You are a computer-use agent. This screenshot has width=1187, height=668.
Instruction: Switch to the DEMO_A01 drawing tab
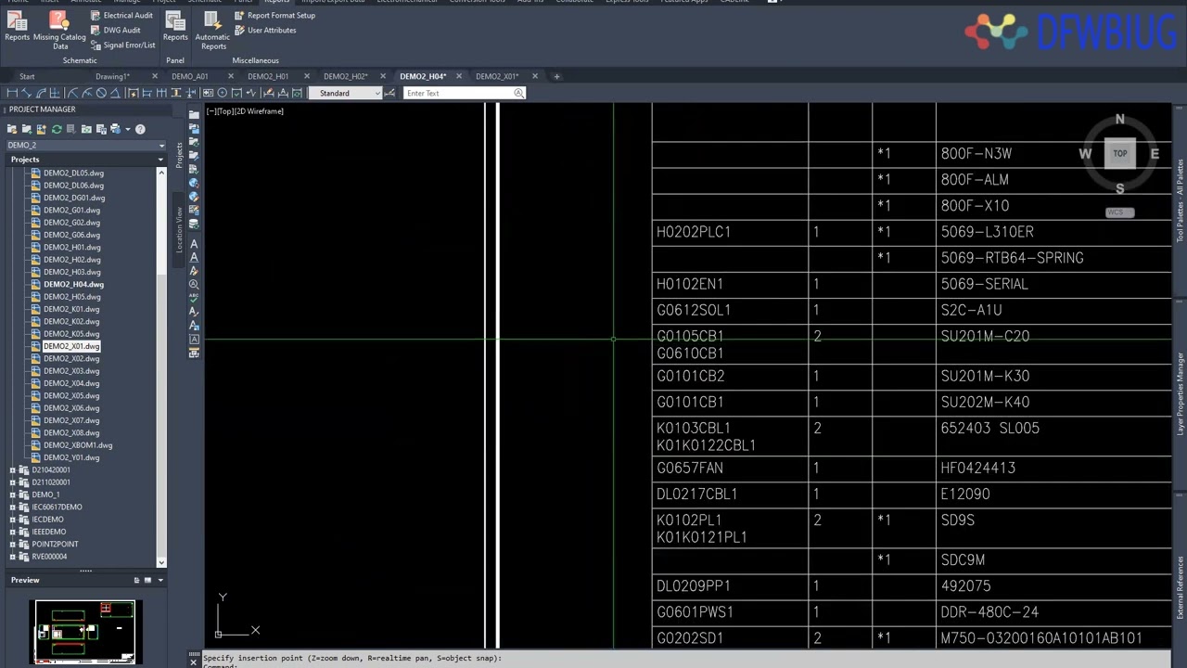coord(190,76)
